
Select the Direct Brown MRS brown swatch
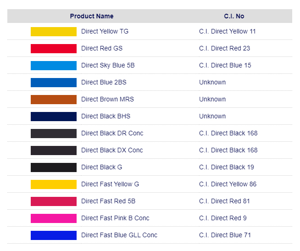point(54,100)
